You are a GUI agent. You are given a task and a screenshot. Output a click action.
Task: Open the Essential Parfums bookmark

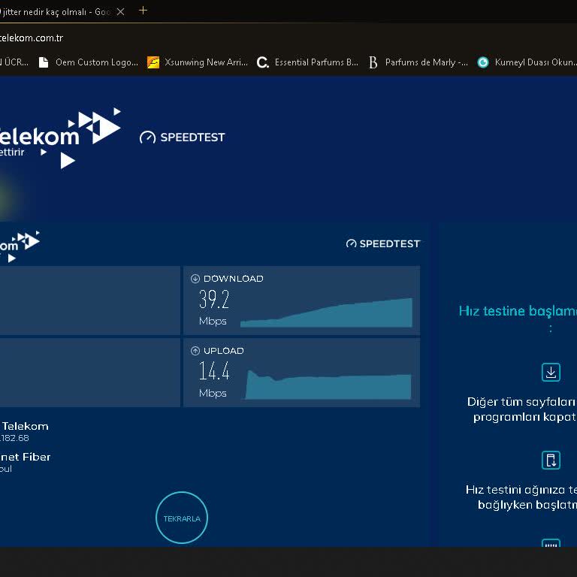click(x=307, y=62)
